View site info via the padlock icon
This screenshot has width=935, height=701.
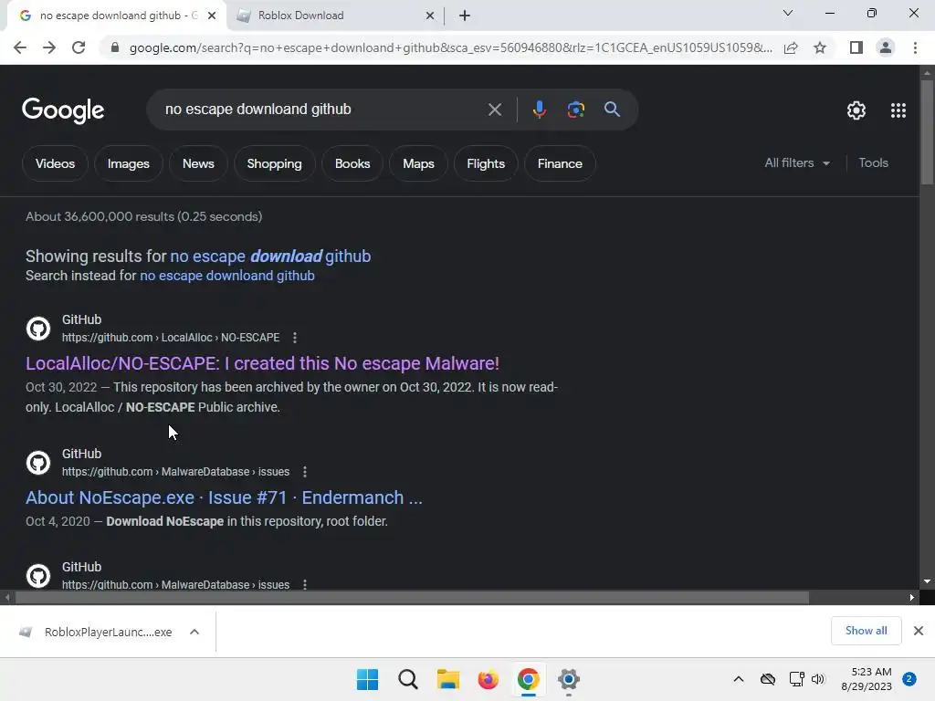[x=115, y=47]
